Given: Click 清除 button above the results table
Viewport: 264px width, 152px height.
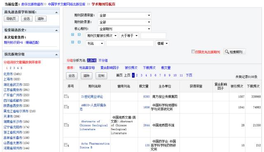Looking at the screenshot, I should click(x=86, y=76).
